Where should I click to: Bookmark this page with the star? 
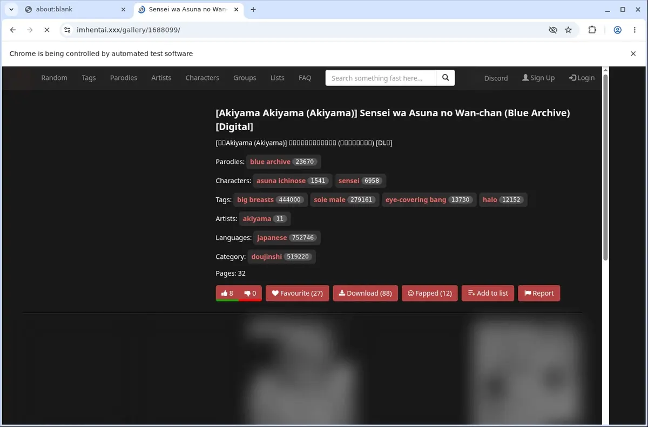point(568,30)
